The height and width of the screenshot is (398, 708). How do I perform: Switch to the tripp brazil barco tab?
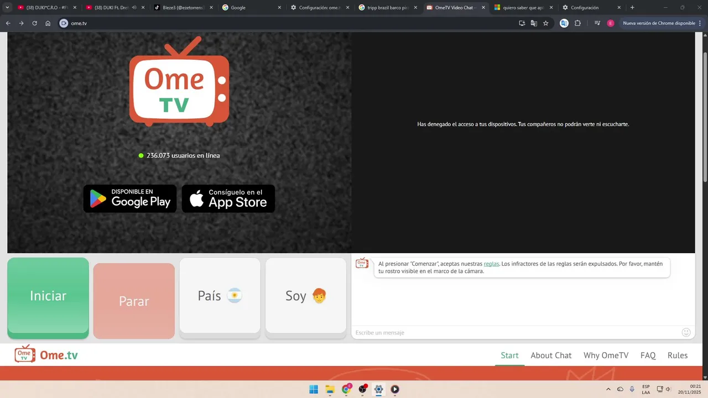[x=387, y=8]
